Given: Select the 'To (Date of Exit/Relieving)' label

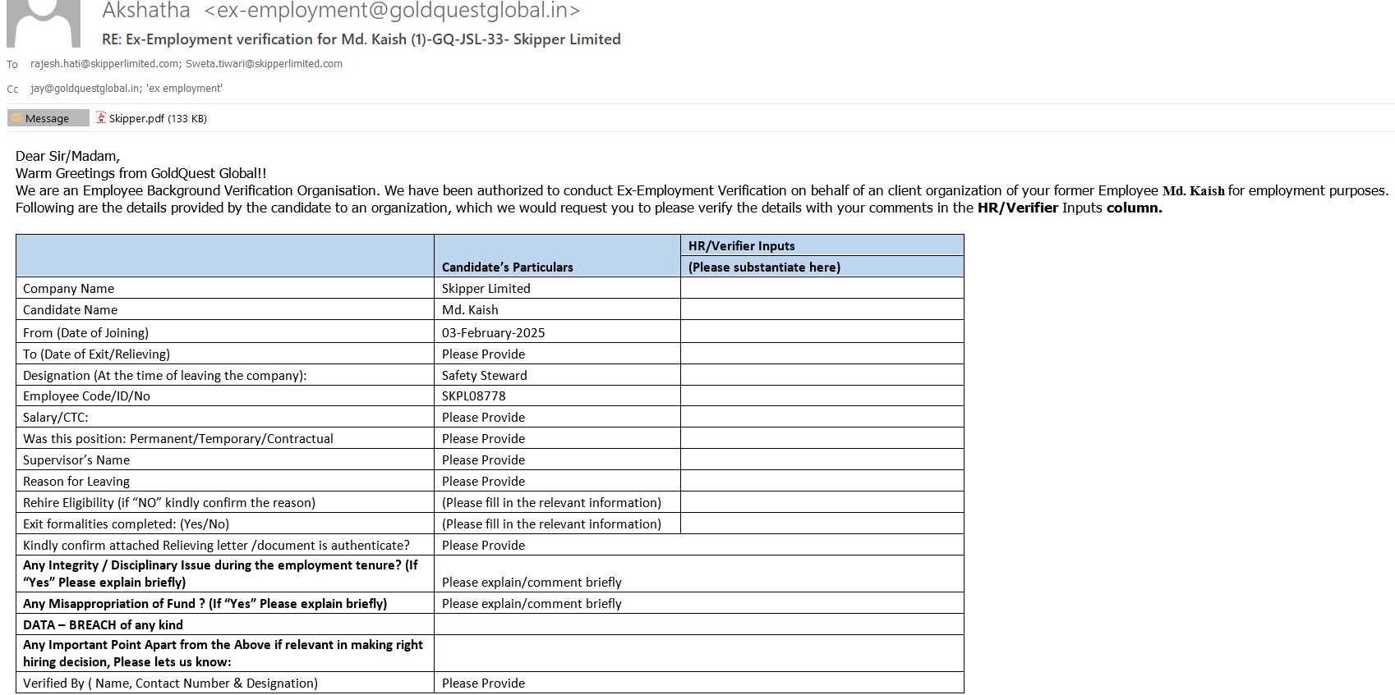Looking at the screenshot, I should (x=96, y=354).
